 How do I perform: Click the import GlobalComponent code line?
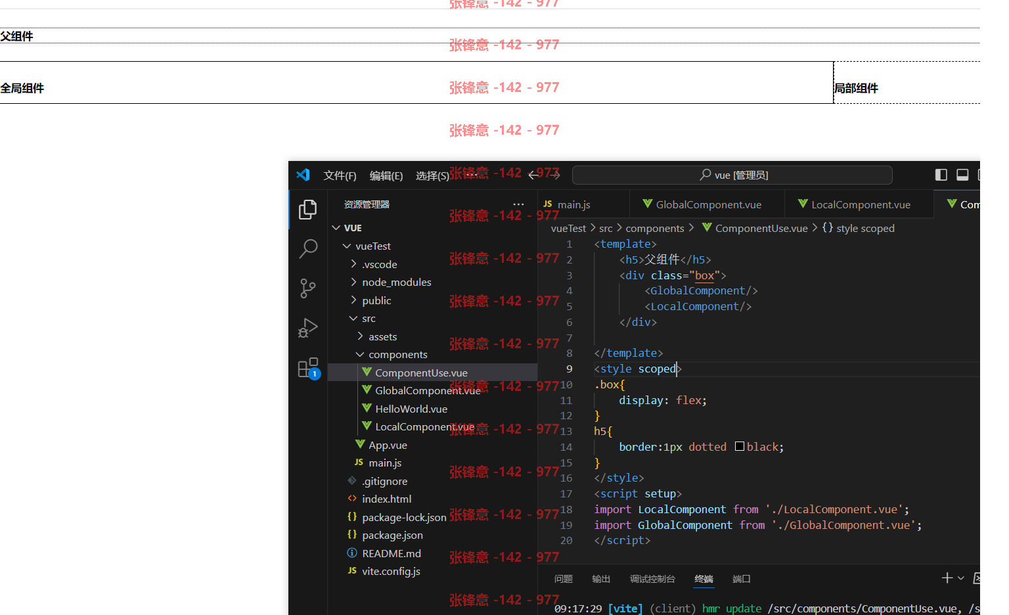[758, 525]
